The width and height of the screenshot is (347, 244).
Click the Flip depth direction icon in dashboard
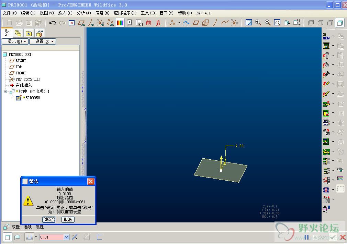pyautogui.click(x=75, y=237)
